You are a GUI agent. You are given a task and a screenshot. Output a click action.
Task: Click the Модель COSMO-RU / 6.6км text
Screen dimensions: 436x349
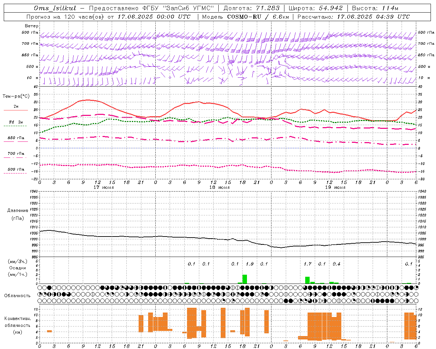(x=245, y=17)
